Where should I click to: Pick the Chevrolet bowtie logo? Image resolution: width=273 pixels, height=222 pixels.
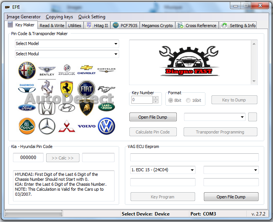(87, 70)
